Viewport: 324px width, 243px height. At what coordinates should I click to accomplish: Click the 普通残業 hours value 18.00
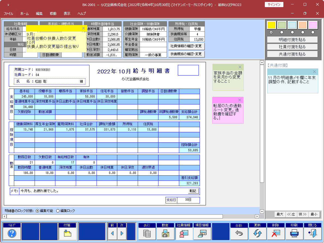45,173
